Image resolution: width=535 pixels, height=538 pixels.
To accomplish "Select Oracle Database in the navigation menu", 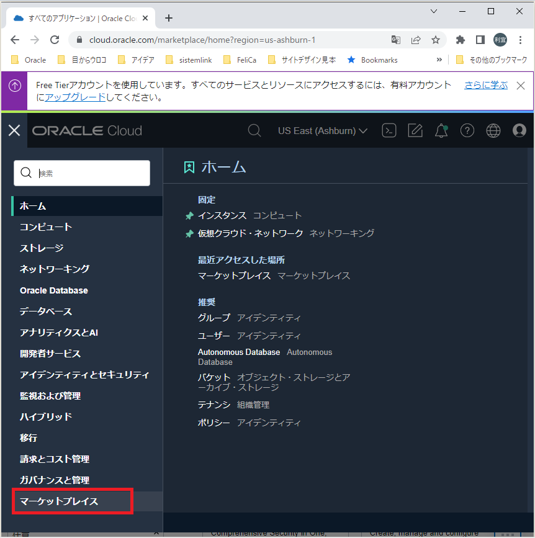I will point(54,290).
